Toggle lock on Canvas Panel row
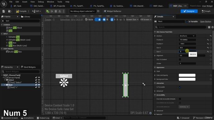The height and width of the screenshot is (120, 214). [x=36, y=78]
